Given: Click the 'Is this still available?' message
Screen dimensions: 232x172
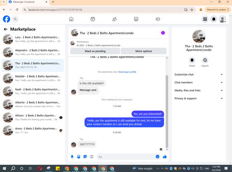Looking at the screenshot, I should point(92,83).
